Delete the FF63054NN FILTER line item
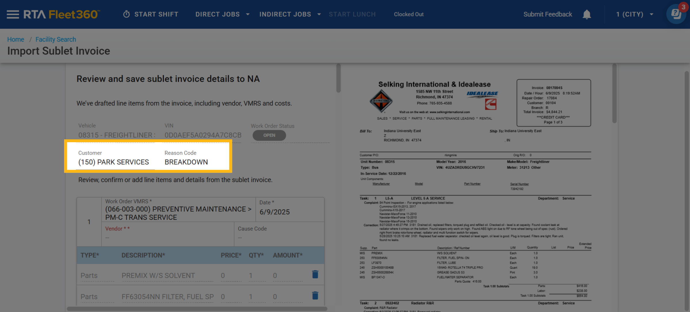The width and height of the screenshot is (690, 312). coord(315,296)
